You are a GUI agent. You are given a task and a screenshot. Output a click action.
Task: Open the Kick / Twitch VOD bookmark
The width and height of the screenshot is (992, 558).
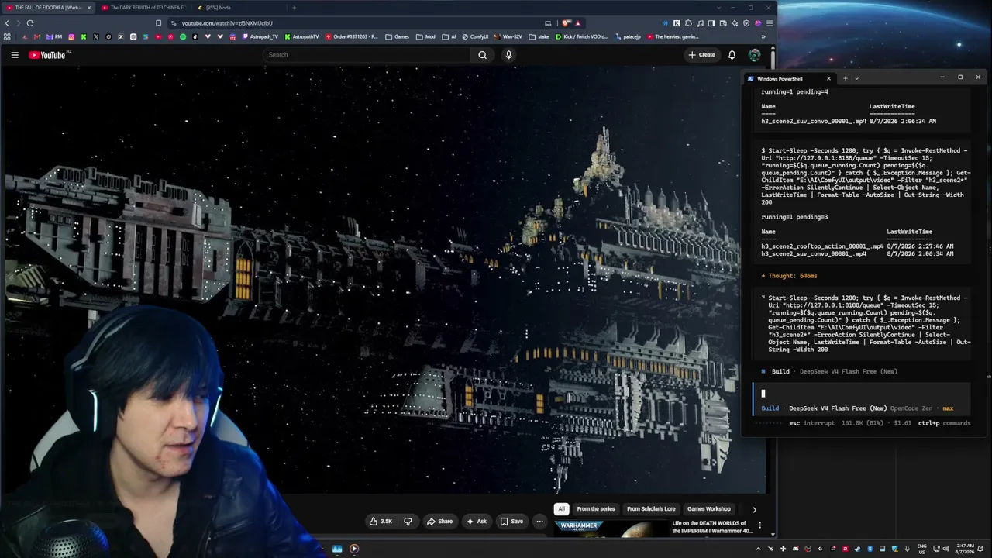582,36
